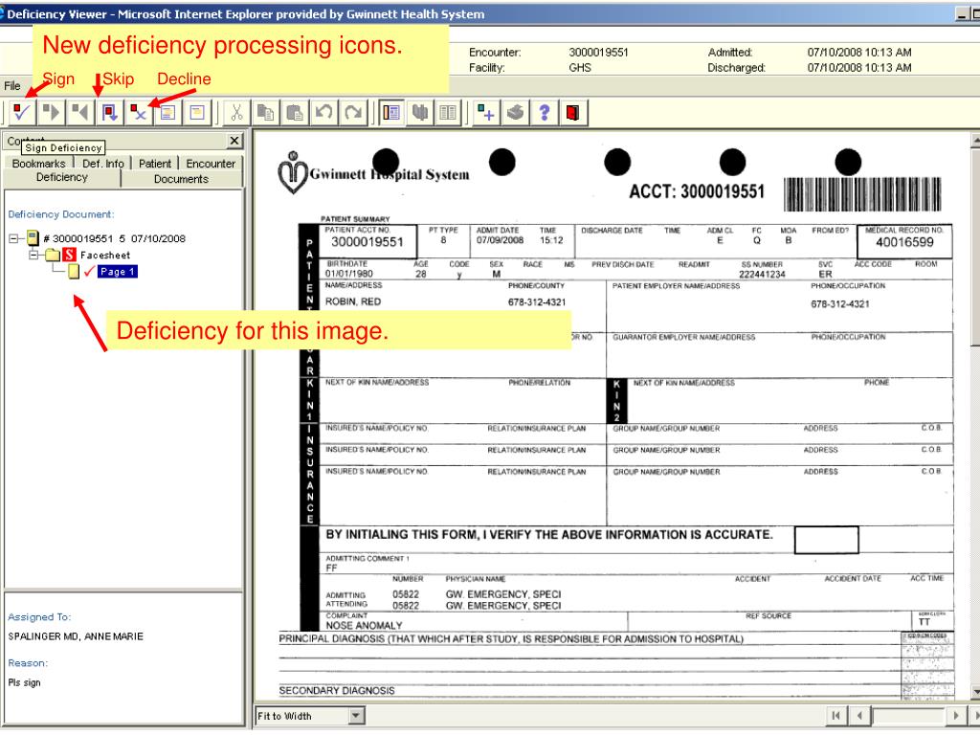Click the Skip deficiency toolbar icon
980x735 pixels.
click(x=109, y=113)
